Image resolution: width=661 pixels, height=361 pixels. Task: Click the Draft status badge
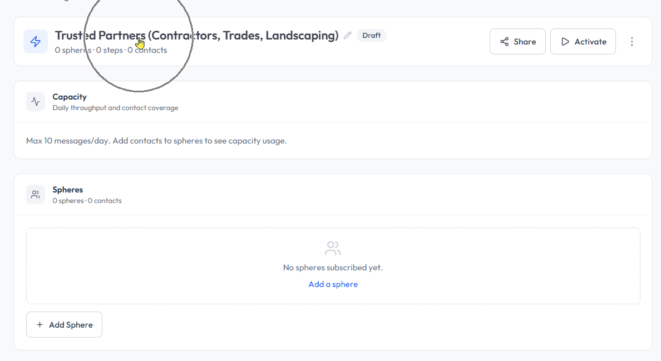[x=371, y=36]
